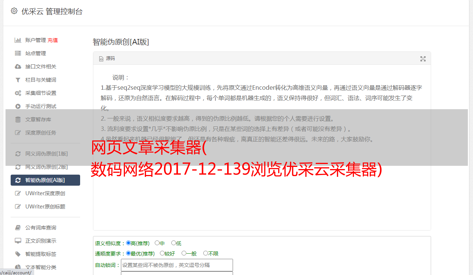This screenshot has width=473, height=275.
Task: Click the cloud upload icon for 接口文件相关
Action: point(18,67)
